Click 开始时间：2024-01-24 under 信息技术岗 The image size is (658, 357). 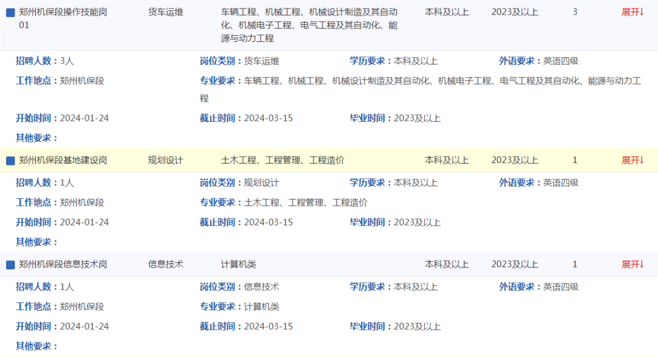click(x=62, y=326)
